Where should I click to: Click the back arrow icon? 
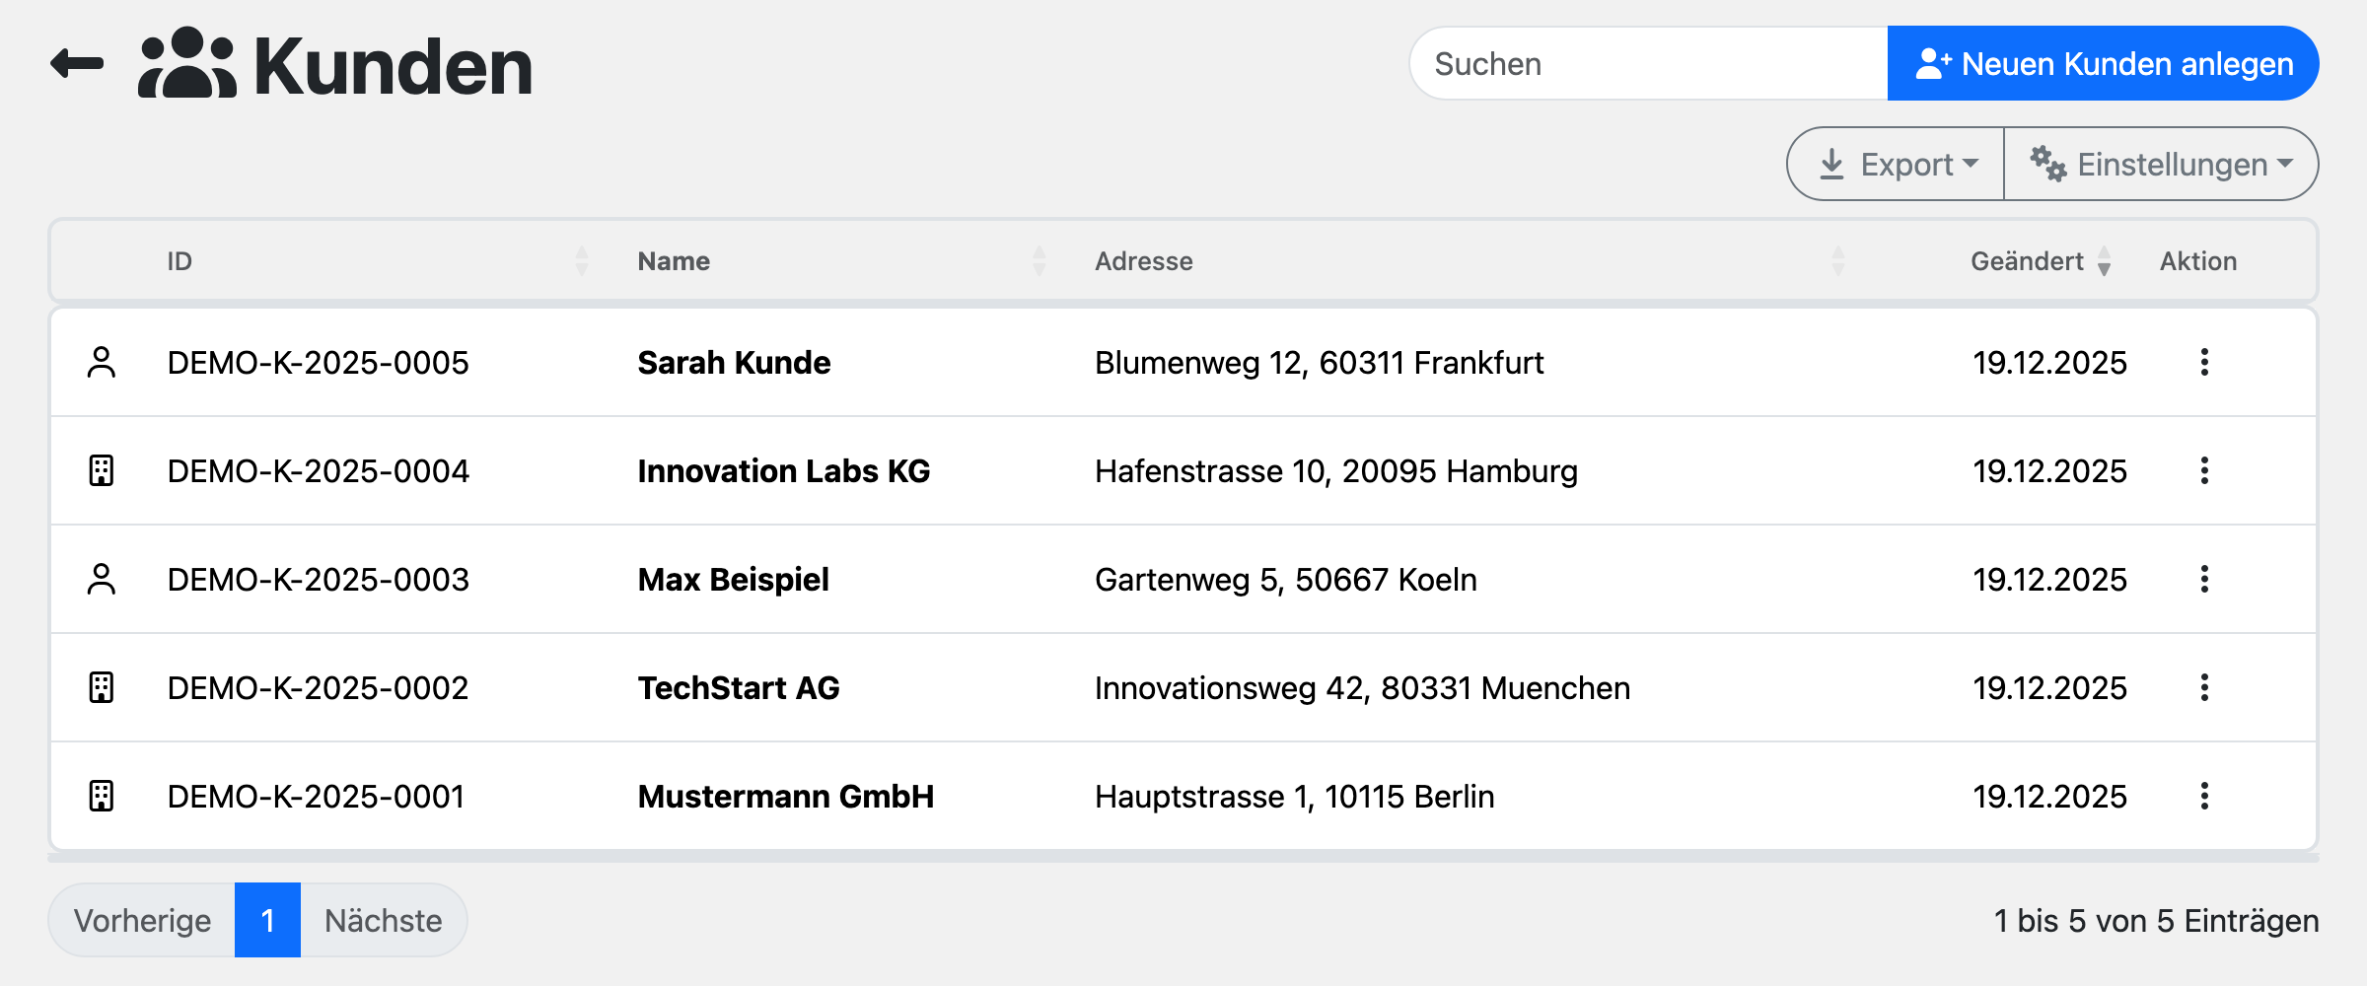[x=77, y=65]
